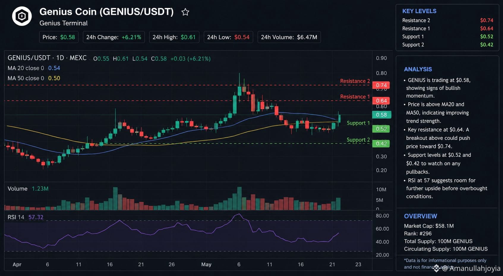
Task: Click the 80.00 RSI scale value
Action: coord(382,216)
